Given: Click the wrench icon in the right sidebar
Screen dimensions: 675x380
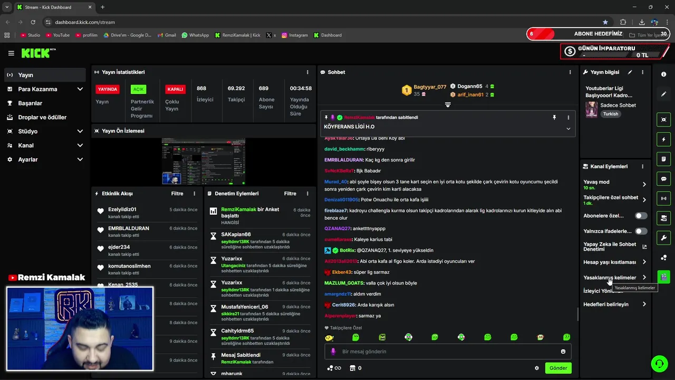Looking at the screenshot, I should [663, 237].
